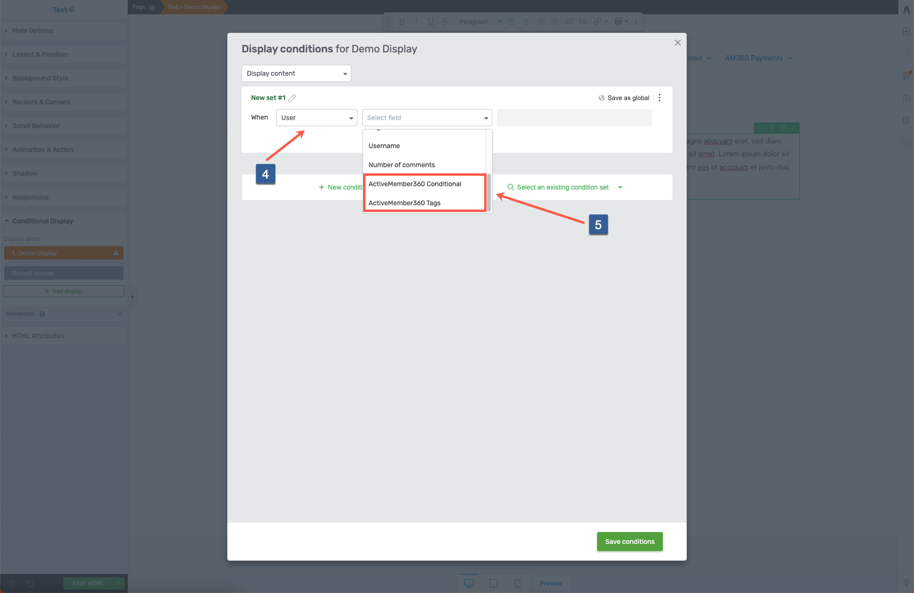Open the Display content dropdown
914x593 pixels.
[296, 73]
